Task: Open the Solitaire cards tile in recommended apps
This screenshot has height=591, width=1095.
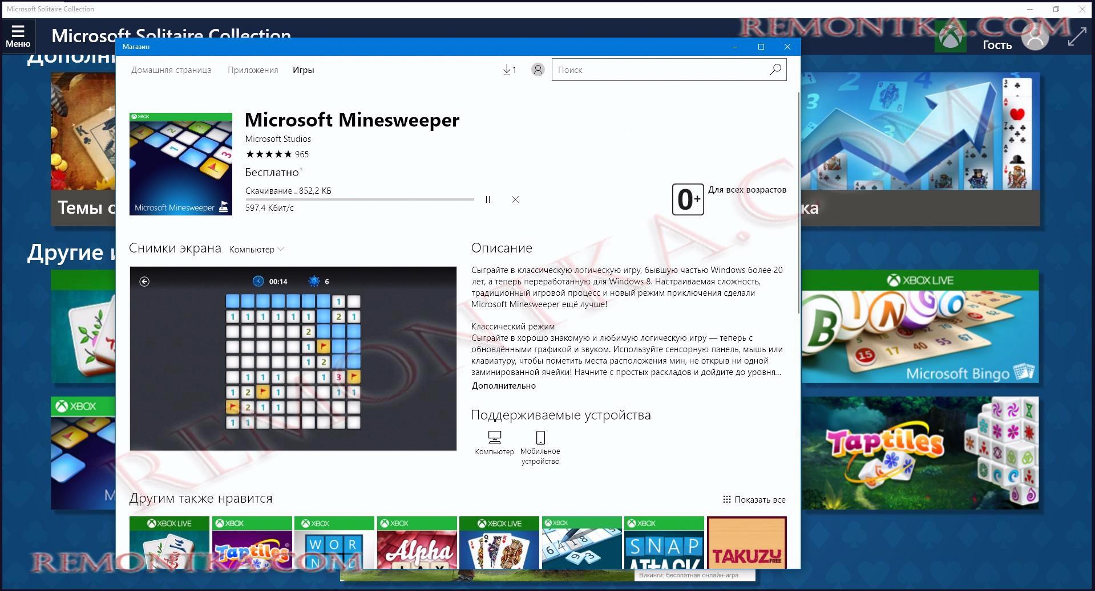Action: click(x=499, y=543)
